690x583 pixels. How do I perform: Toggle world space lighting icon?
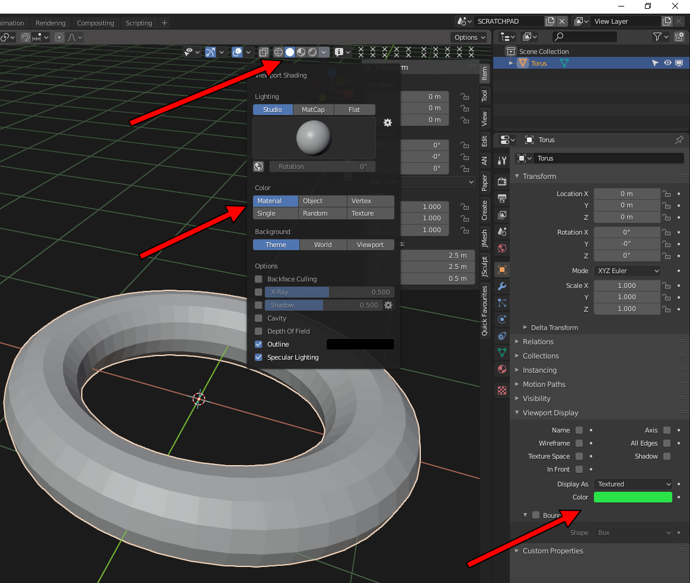pos(258,166)
